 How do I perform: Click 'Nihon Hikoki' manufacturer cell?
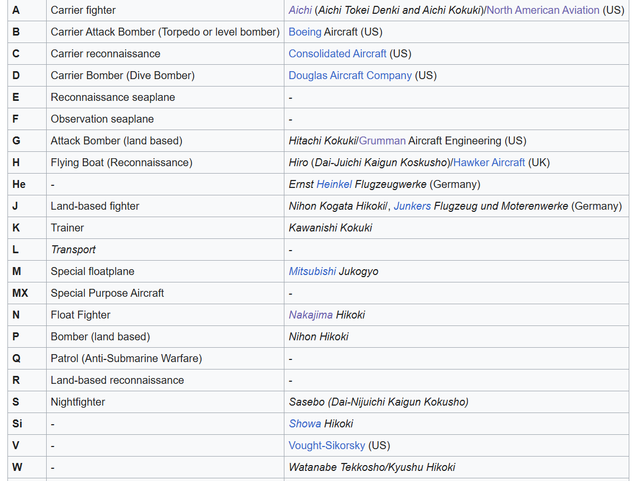tap(457, 337)
